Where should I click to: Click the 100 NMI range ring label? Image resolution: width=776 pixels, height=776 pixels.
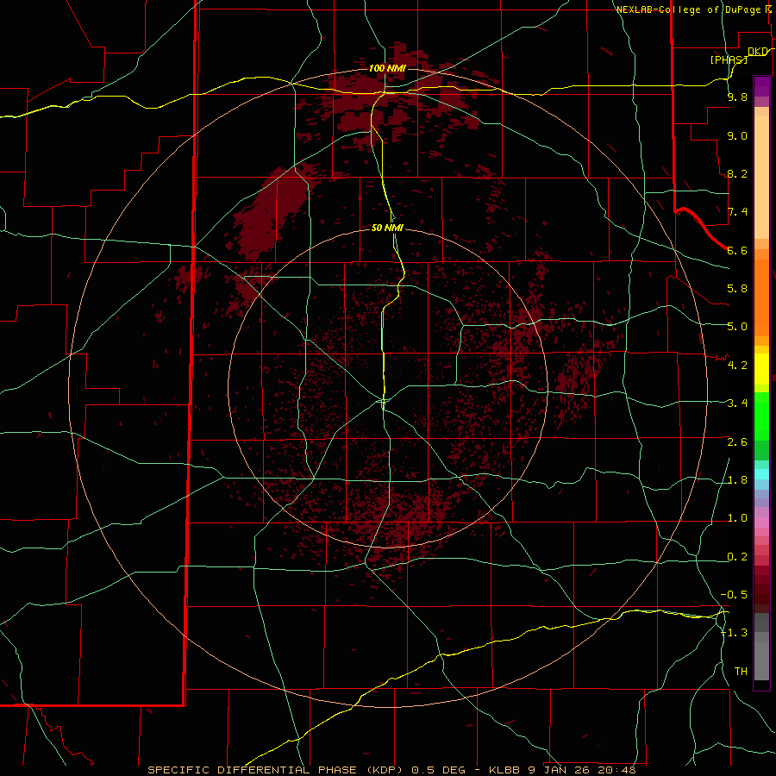[387, 68]
